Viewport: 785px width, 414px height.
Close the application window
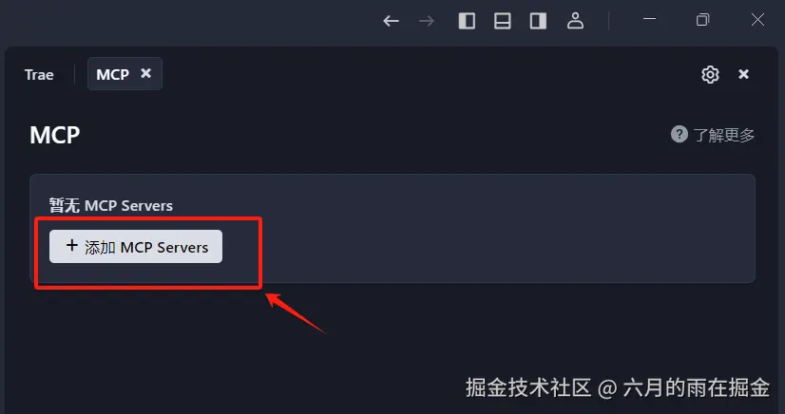758,20
